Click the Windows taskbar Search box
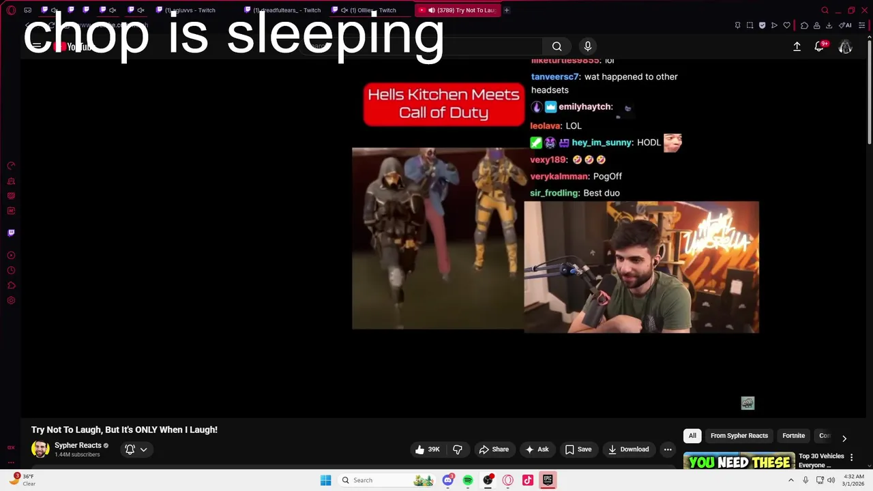873x491 pixels. click(x=387, y=480)
